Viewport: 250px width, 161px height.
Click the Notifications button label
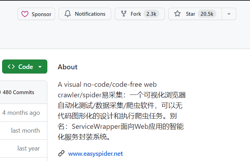click(x=90, y=14)
